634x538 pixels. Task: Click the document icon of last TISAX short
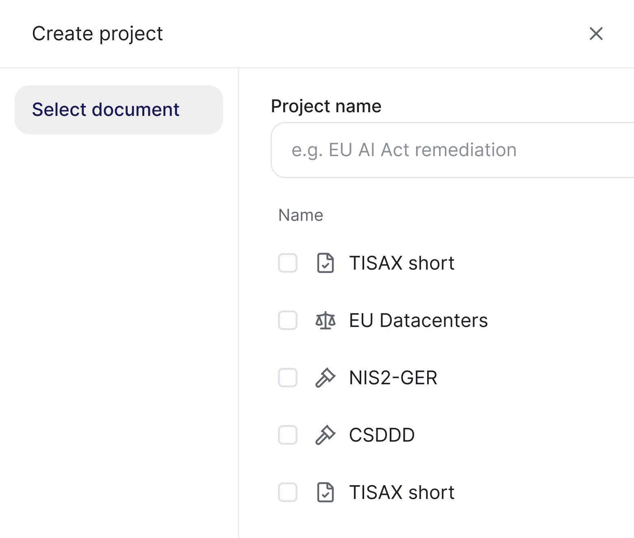326,492
